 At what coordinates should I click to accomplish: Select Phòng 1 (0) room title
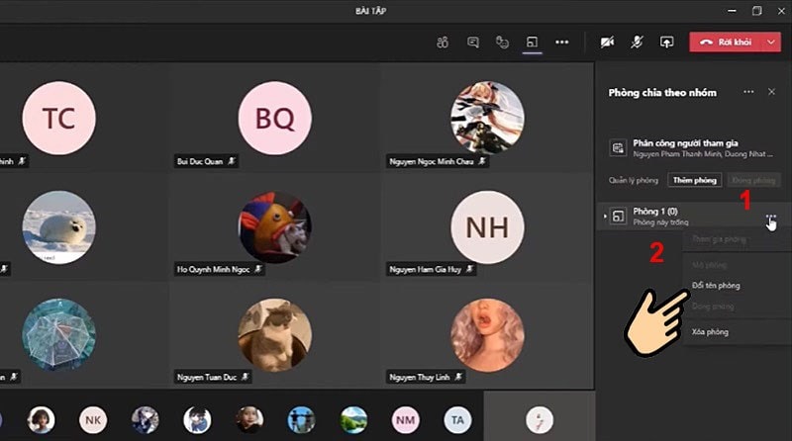pos(655,211)
